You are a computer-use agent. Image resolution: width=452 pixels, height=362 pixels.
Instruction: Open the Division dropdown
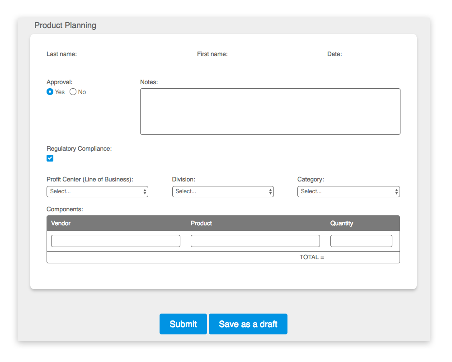(223, 191)
